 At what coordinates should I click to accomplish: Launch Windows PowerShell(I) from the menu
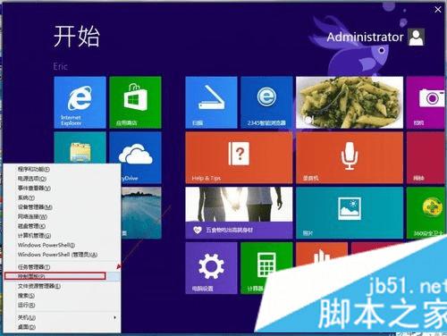pyautogui.click(x=62, y=245)
